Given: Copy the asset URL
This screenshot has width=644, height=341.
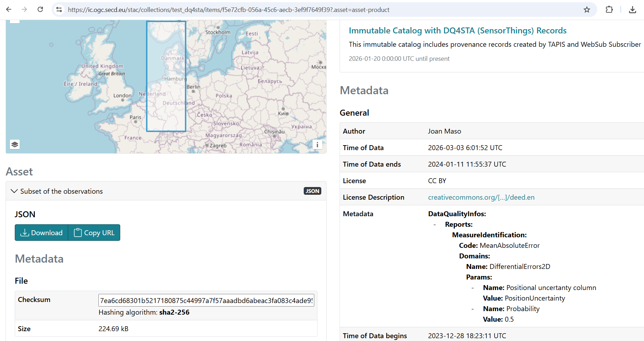Looking at the screenshot, I should click(x=94, y=233).
